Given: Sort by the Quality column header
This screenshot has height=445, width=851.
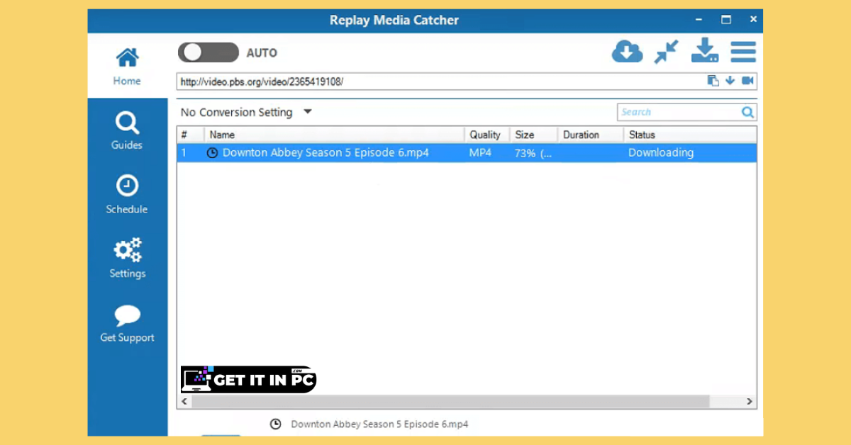Looking at the screenshot, I should (x=486, y=135).
